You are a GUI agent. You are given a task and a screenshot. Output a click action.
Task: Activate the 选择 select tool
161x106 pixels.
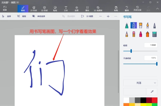pyautogui.click(x=7, y=16)
